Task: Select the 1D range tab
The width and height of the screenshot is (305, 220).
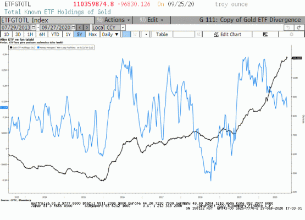Action: pyautogui.click(x=7, y=35)
